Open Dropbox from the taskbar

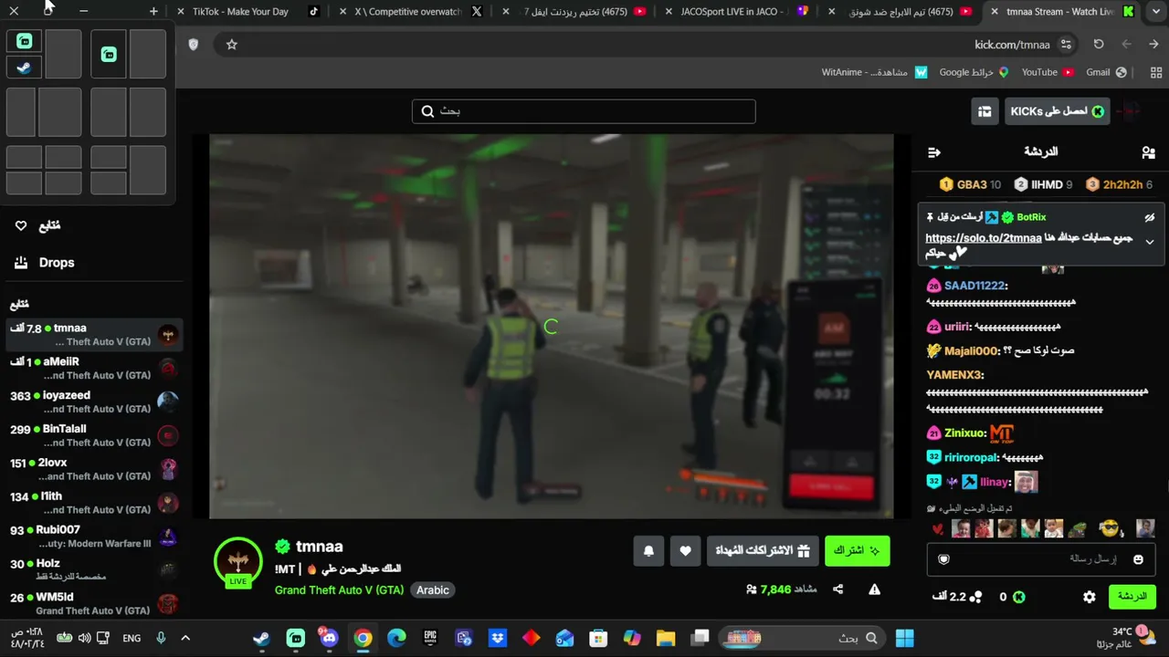[498, 638]
